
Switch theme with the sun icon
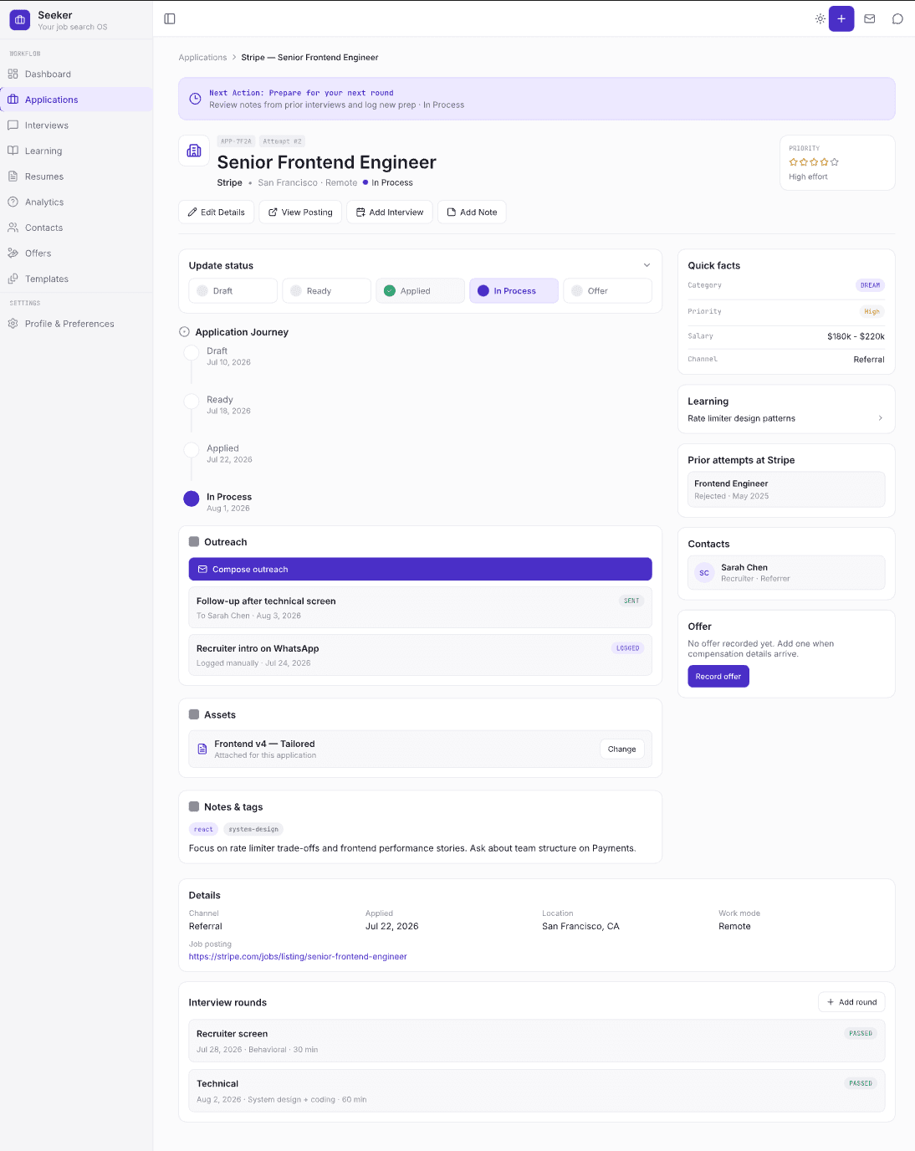820,18
